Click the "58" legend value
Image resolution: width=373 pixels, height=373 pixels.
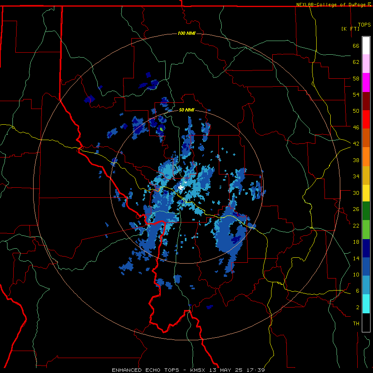pyautogui.click(x=356, y=78)
